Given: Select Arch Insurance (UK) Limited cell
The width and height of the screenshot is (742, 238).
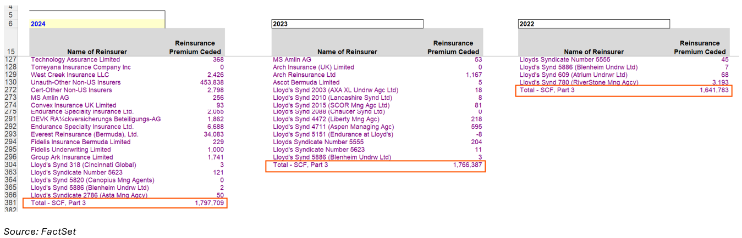Looking at the screenshot, I should click(x=314, y=67).
